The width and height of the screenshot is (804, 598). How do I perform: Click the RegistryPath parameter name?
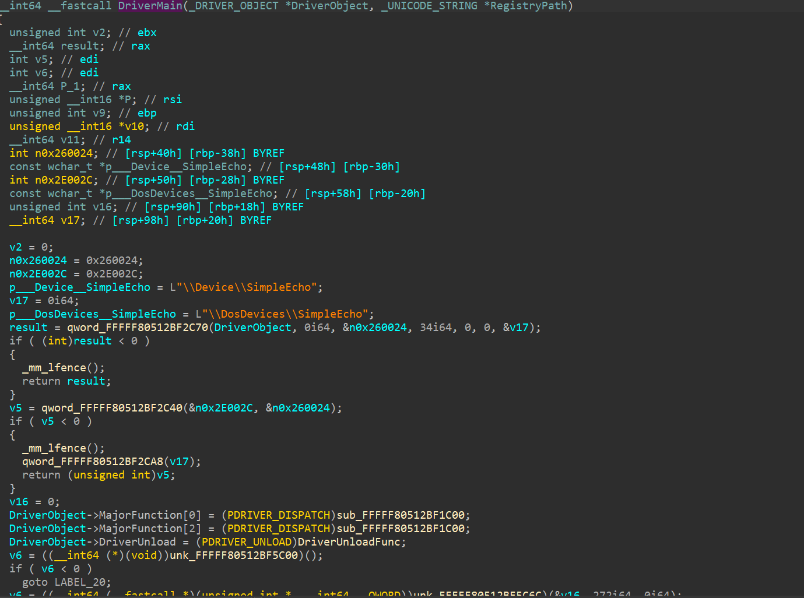tap(529, 6)
